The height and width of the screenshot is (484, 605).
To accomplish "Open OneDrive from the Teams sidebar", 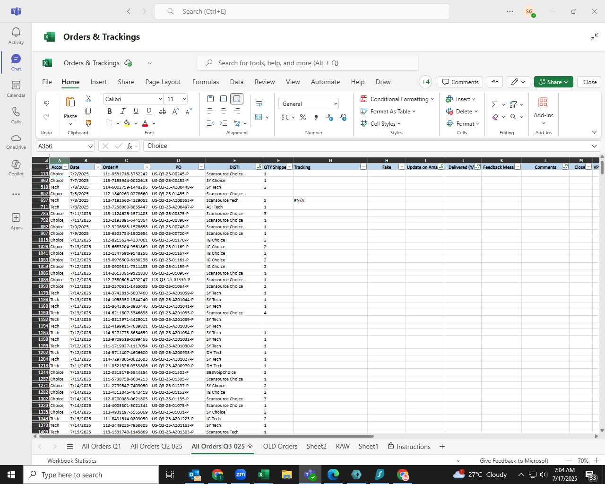I will pos(16,141).
